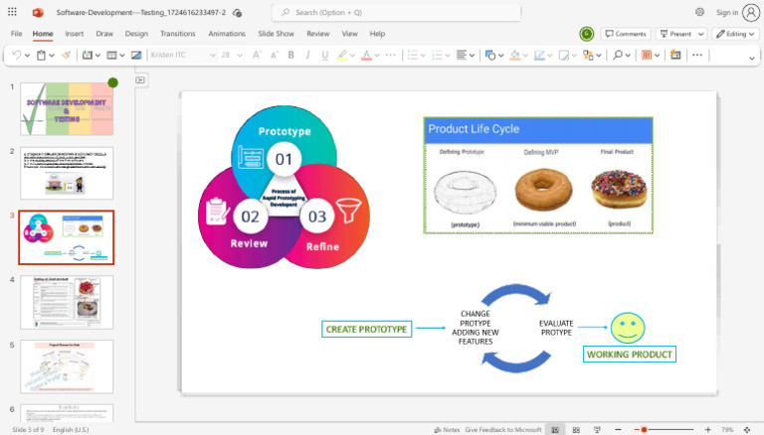Switch to Slide Sorter view

[575, 429]
